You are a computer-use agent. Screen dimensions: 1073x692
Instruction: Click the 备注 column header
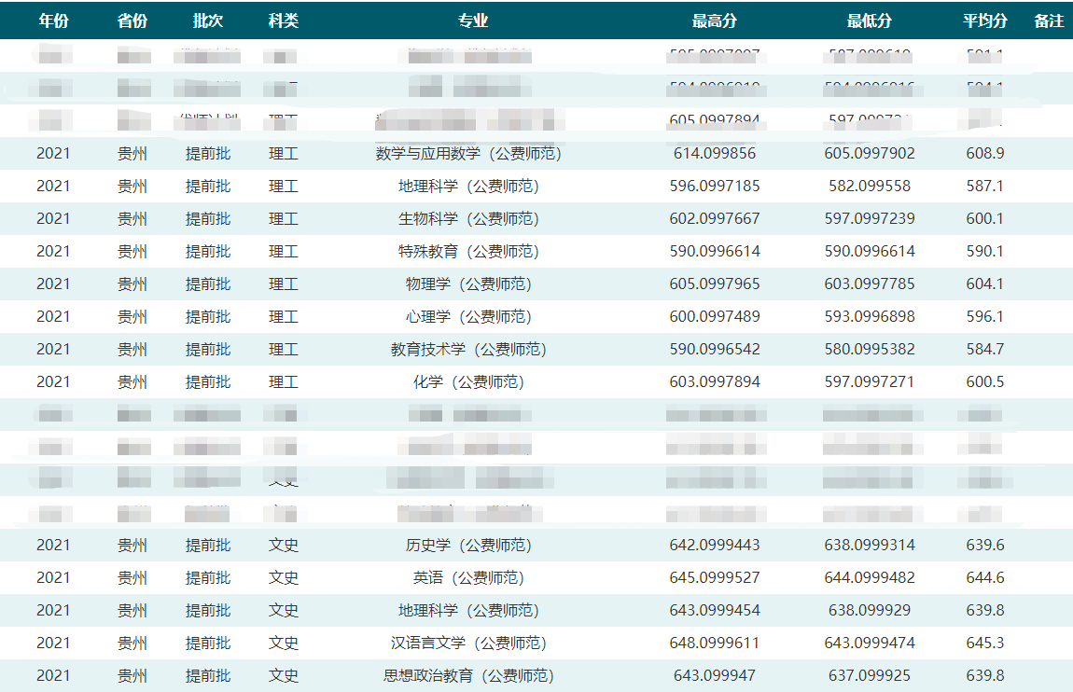point(1049,21)
